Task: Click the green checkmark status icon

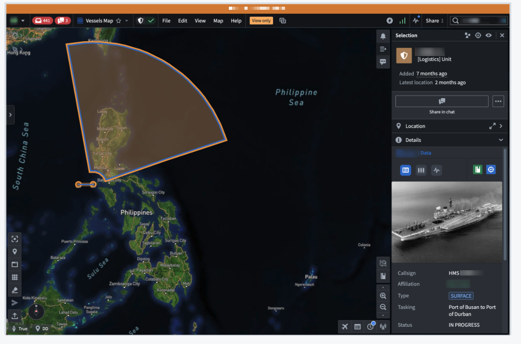Action: (x=151, y=20)
